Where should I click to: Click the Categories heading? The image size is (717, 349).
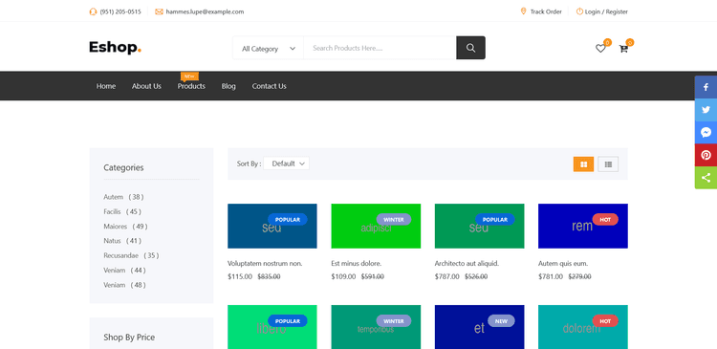123,168
